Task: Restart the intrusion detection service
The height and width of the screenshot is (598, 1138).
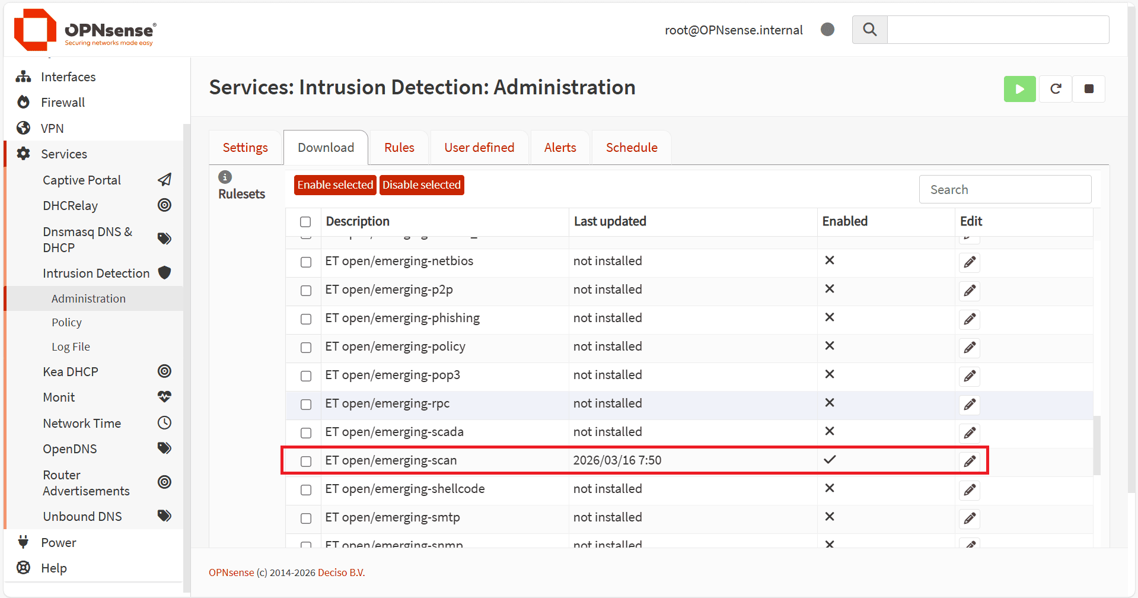Action: 1056,89
